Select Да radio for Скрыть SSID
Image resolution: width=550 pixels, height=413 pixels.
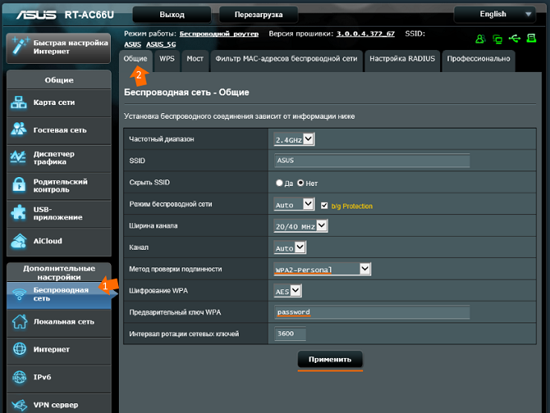pos(280,183)
